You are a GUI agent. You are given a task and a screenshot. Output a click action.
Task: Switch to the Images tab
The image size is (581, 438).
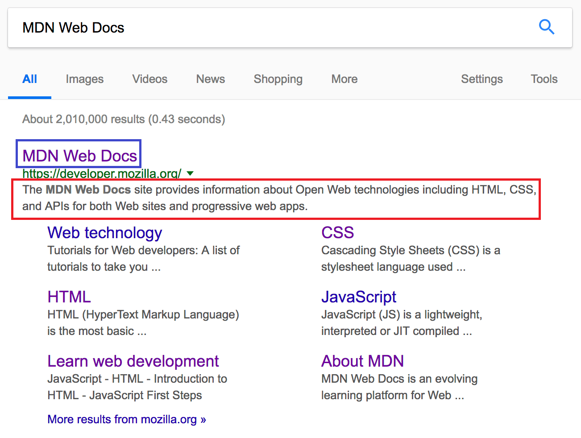(85, 79)
